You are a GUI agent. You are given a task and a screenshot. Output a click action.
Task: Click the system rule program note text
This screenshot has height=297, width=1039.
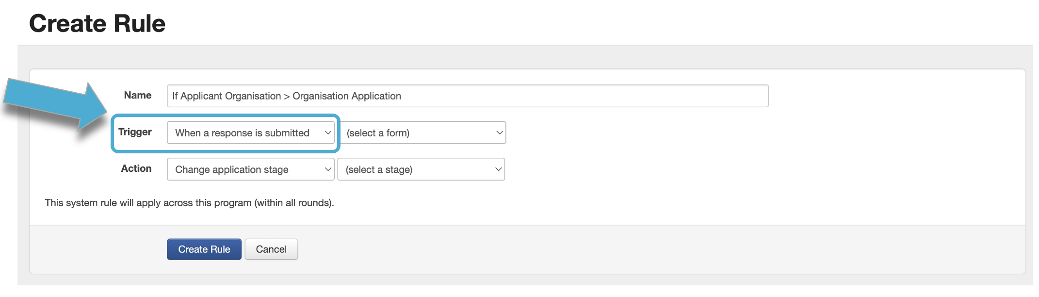click(189, 203)
